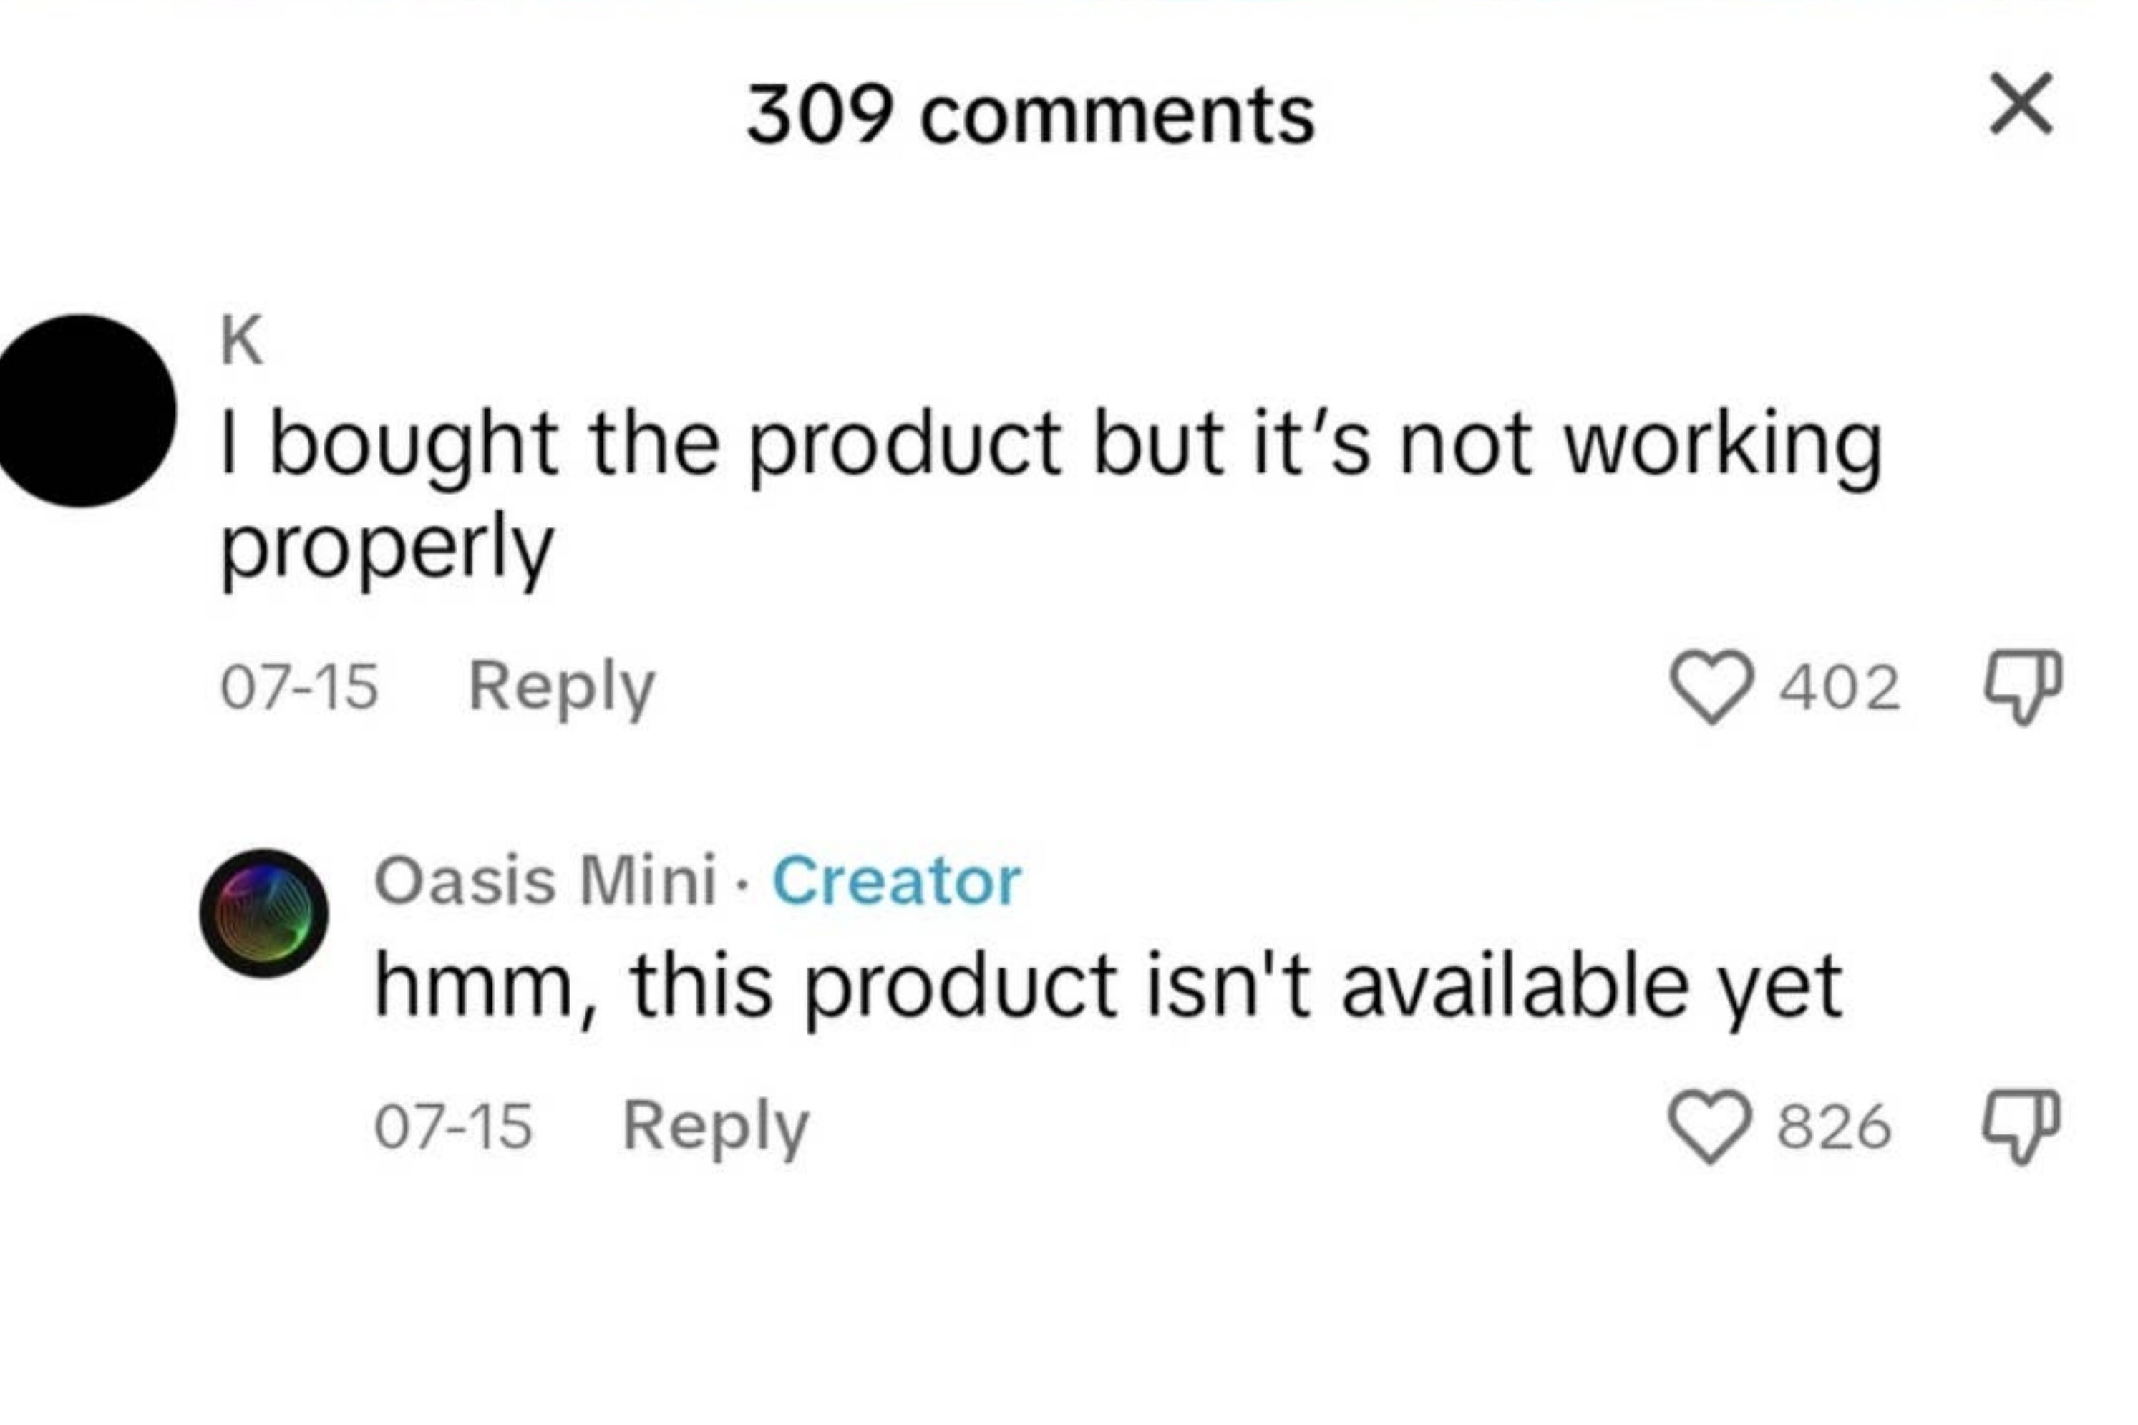
Task: Open the Oasis Mini username link
Action: tap(545, 880)
